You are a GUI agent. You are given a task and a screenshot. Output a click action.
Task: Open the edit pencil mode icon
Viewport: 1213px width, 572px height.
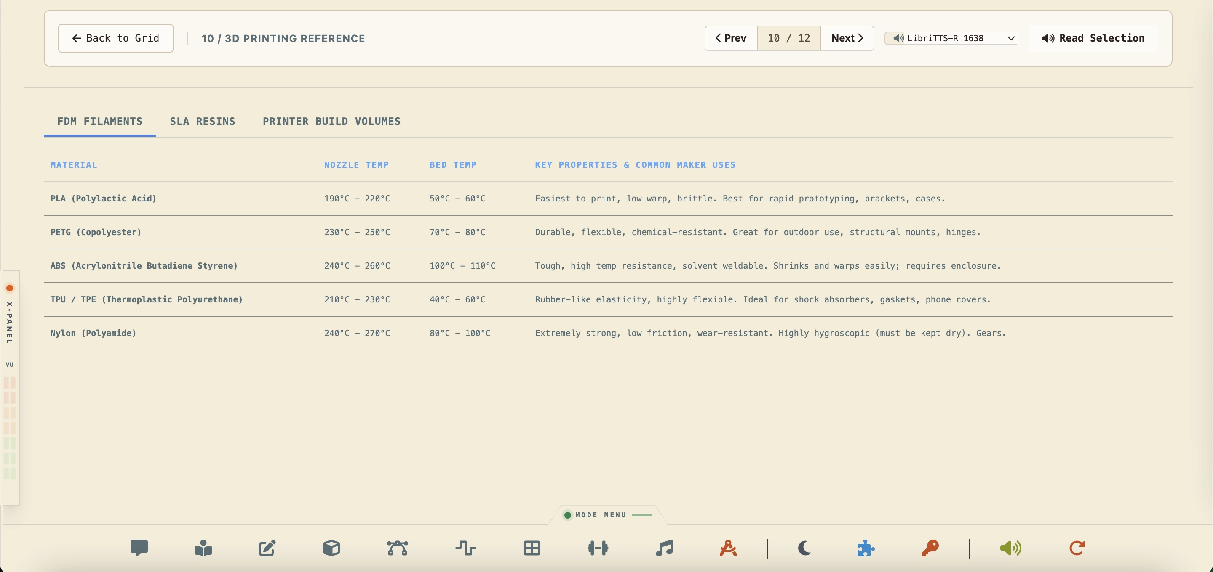pos(267,548)
